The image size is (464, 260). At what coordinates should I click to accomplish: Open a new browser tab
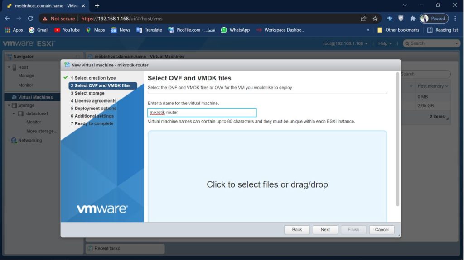click(97, 6)
